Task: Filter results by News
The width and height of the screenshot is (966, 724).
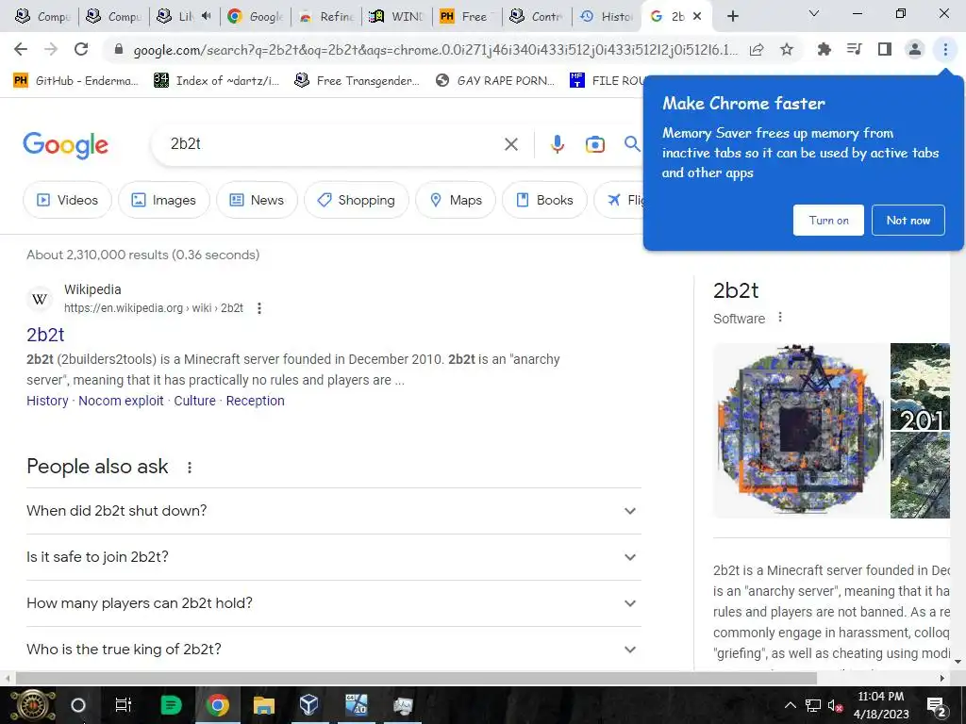Action: 257,200
